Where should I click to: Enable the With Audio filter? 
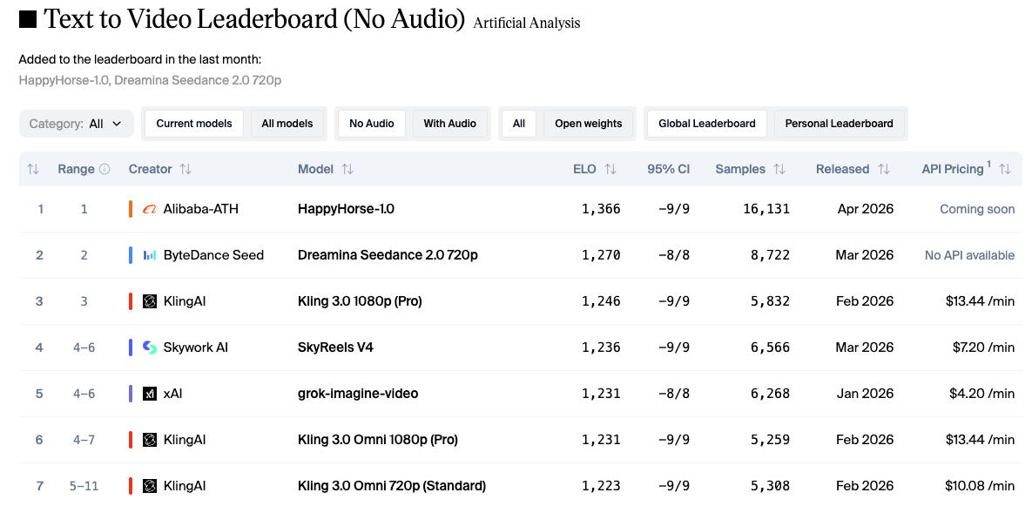coord(449,124)
